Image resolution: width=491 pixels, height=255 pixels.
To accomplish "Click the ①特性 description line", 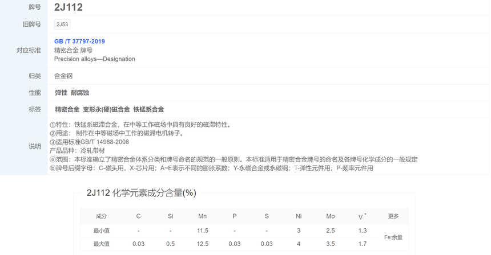I will 141,125.
